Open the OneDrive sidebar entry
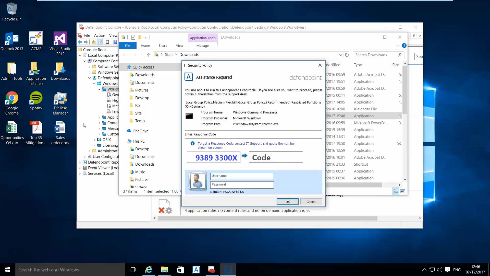The width and height of the screenshot is (490, 276). (x=141, y=131)
